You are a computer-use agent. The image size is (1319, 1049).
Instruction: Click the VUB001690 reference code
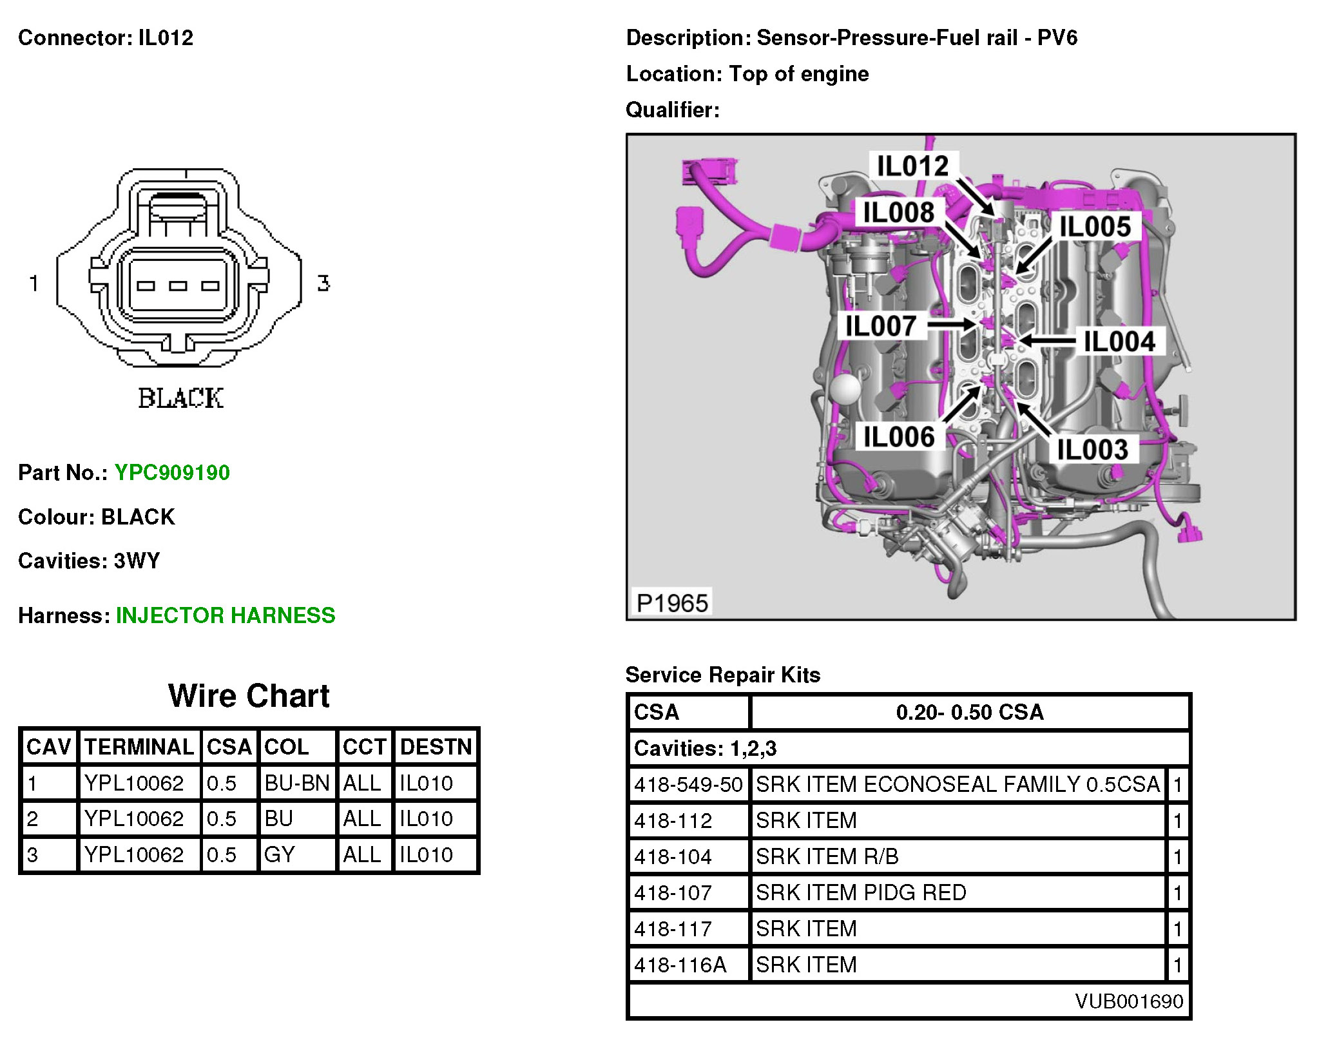pos(1128,1001)
